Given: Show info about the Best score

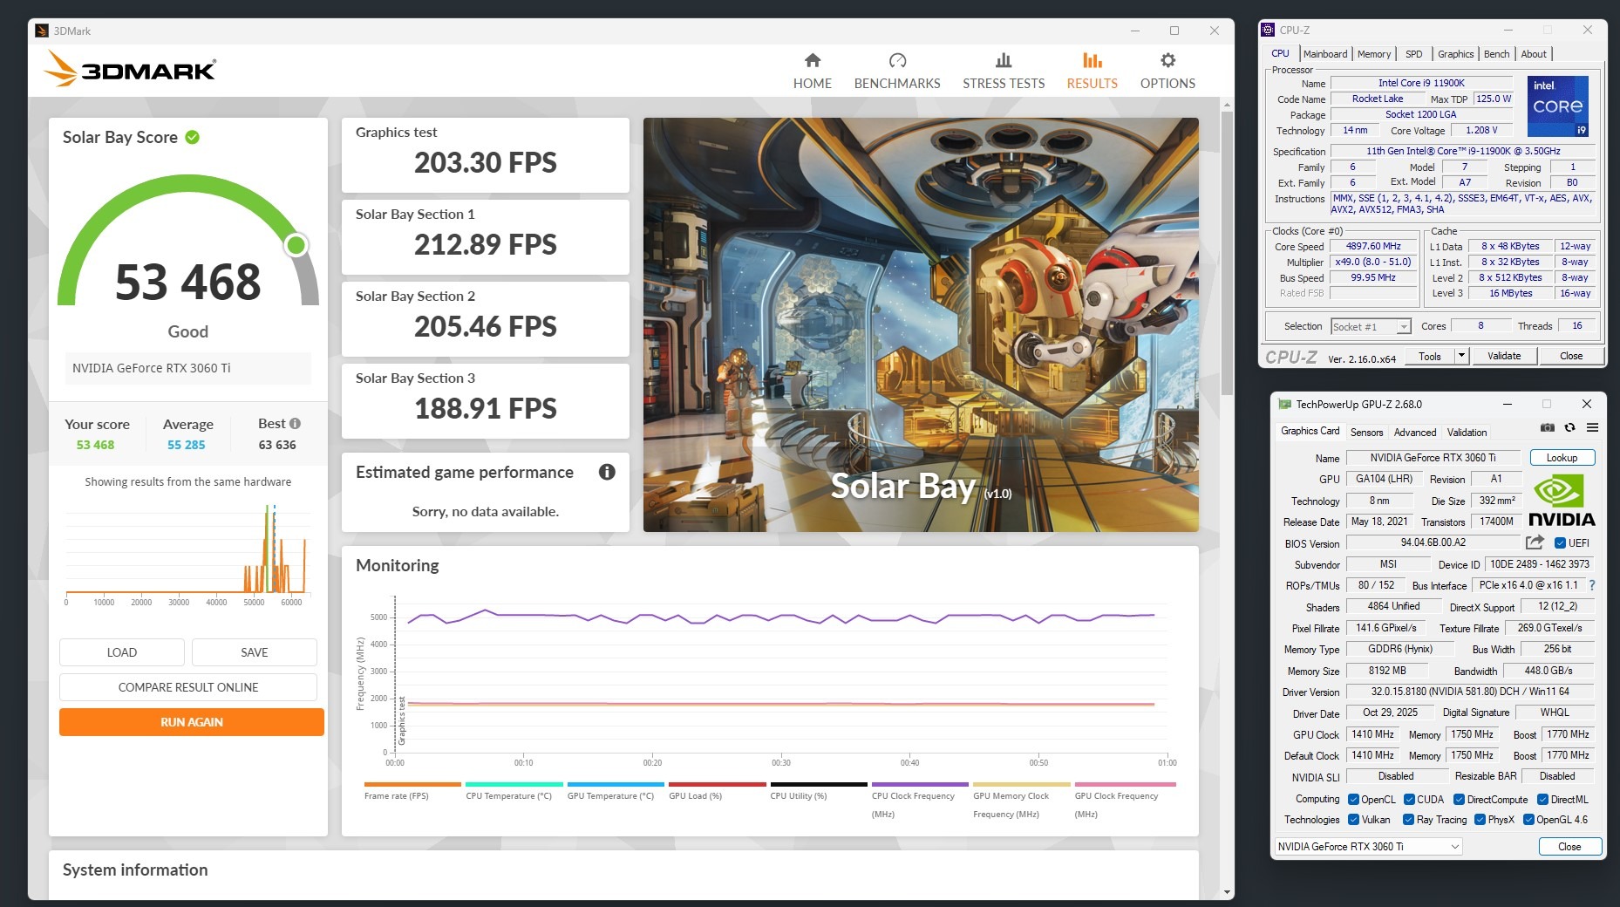Looking at the screenshot, I should coord(295,424).
